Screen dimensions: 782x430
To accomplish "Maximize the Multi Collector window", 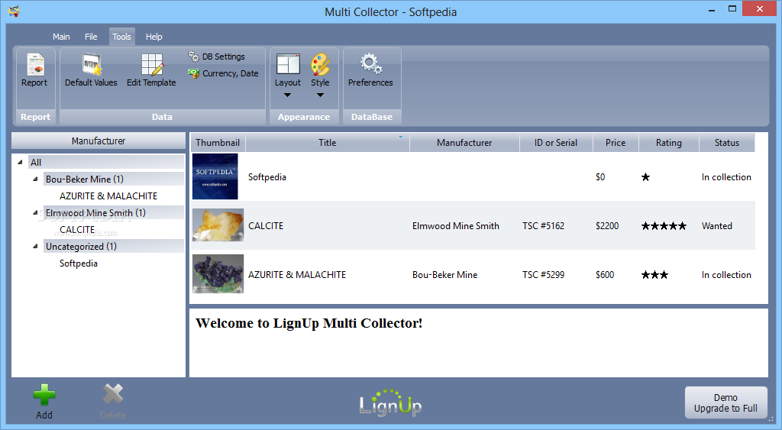I will pyautogui.click(x=732, y=9).
